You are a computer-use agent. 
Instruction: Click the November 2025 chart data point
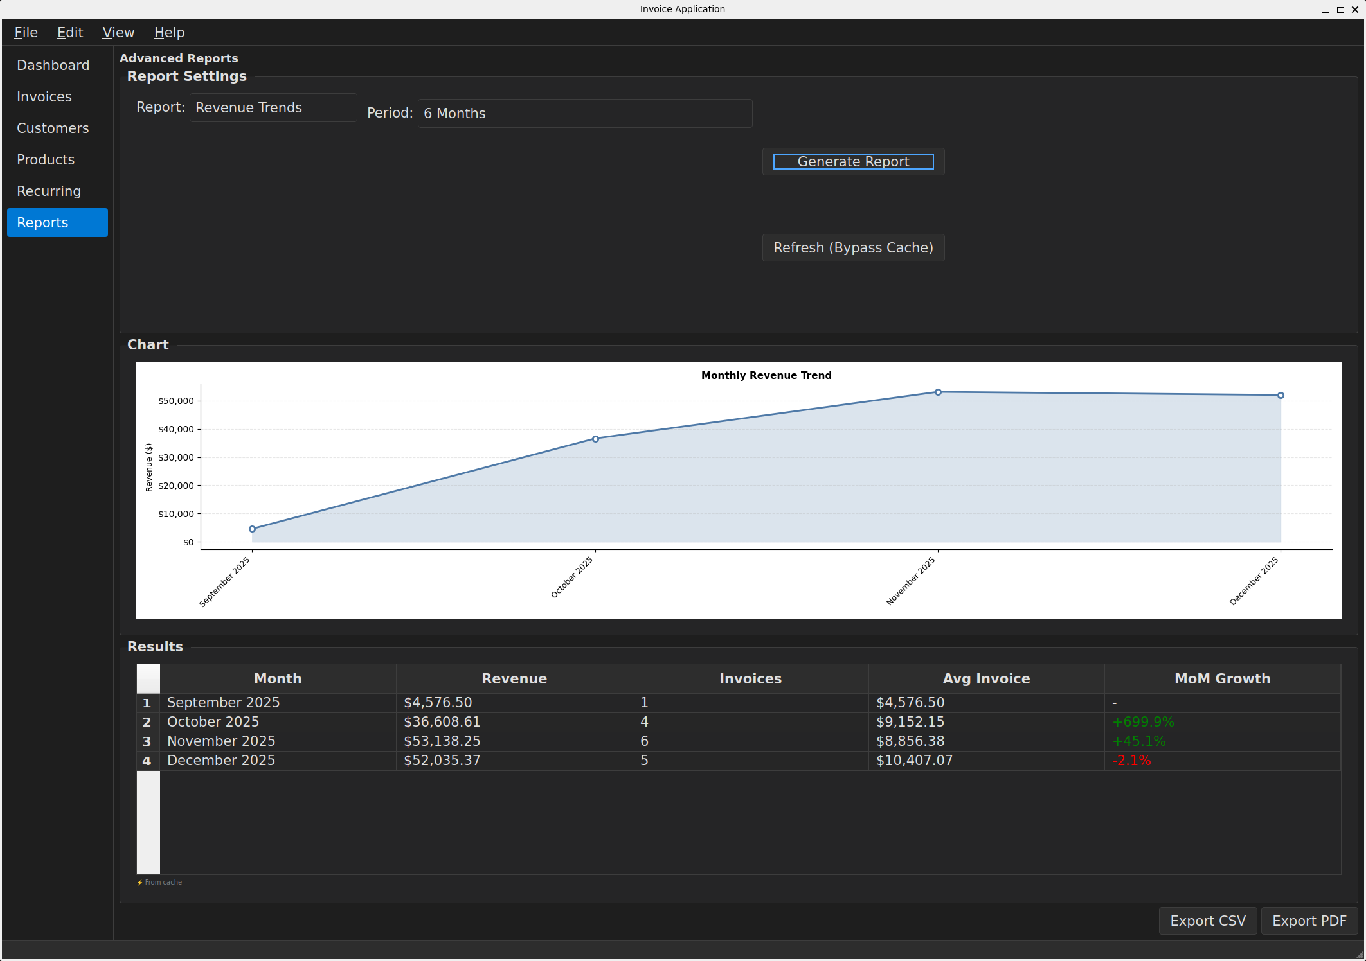coord(938,392)
